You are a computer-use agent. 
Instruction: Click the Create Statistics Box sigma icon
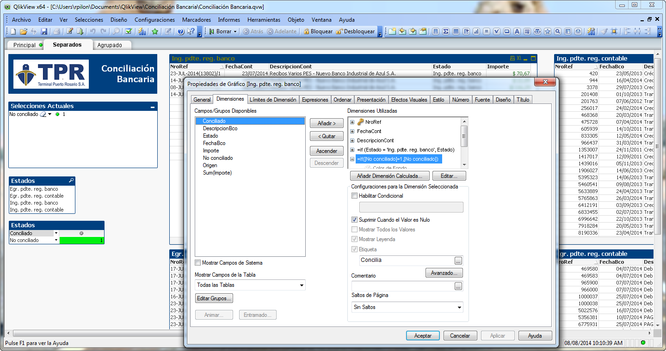click(445, 31)
